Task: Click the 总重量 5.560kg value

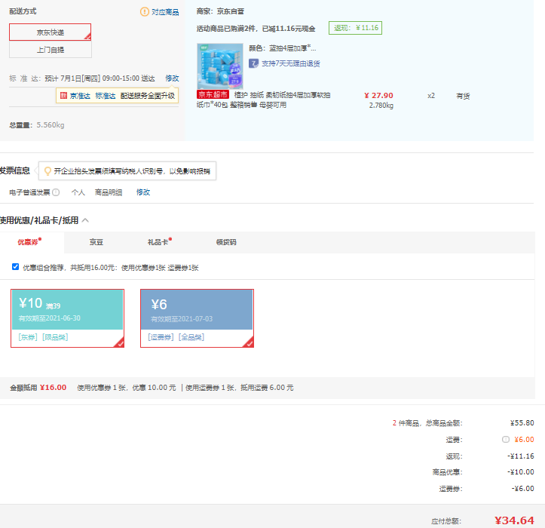Action: pyautogui.click(x=51, y=125)
